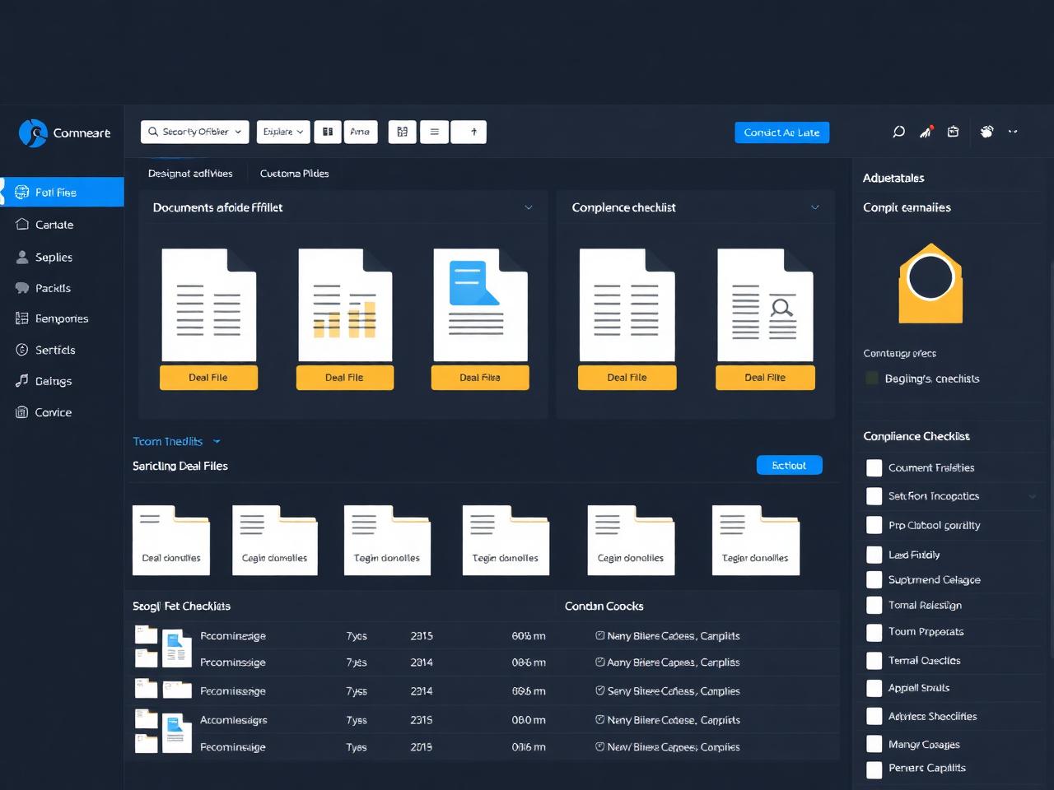Image resolution: width=1054 pixels, height=790 pixels.
Task: Click the Convice calculator icon
Action: [22, 412]
